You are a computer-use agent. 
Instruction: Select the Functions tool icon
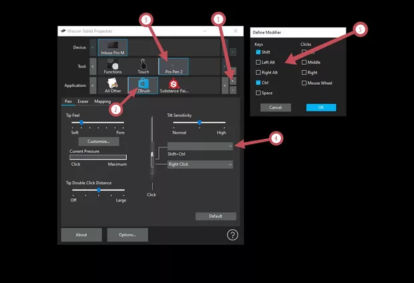point(113,67)
